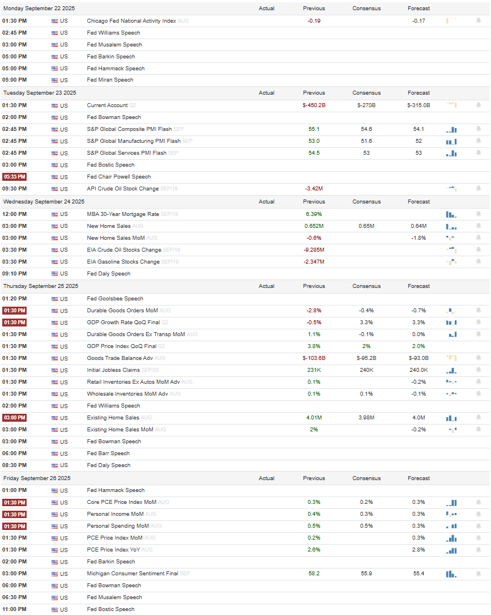Set alert bell for GDP Growth Rate QoQ Final
Image resolution: width=491 pixels, height=615 pixels.
pyautogui.click(x=479, y=322)
